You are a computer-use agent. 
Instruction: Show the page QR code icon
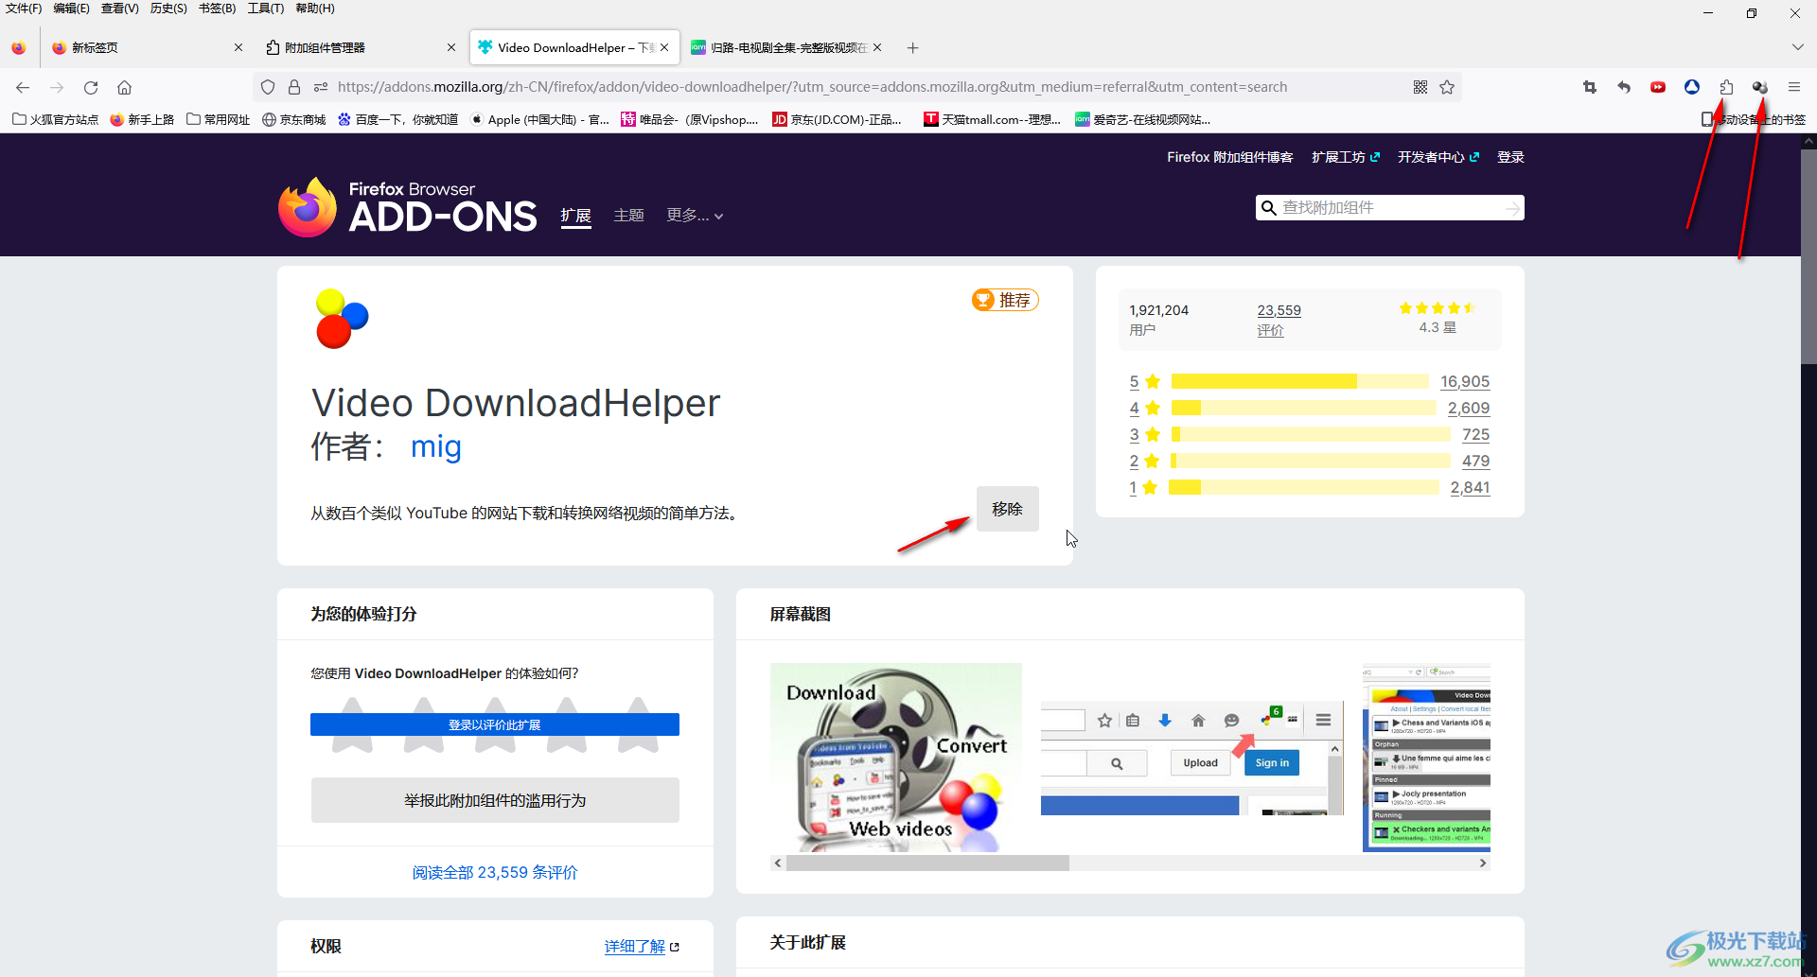(1420, 87)
